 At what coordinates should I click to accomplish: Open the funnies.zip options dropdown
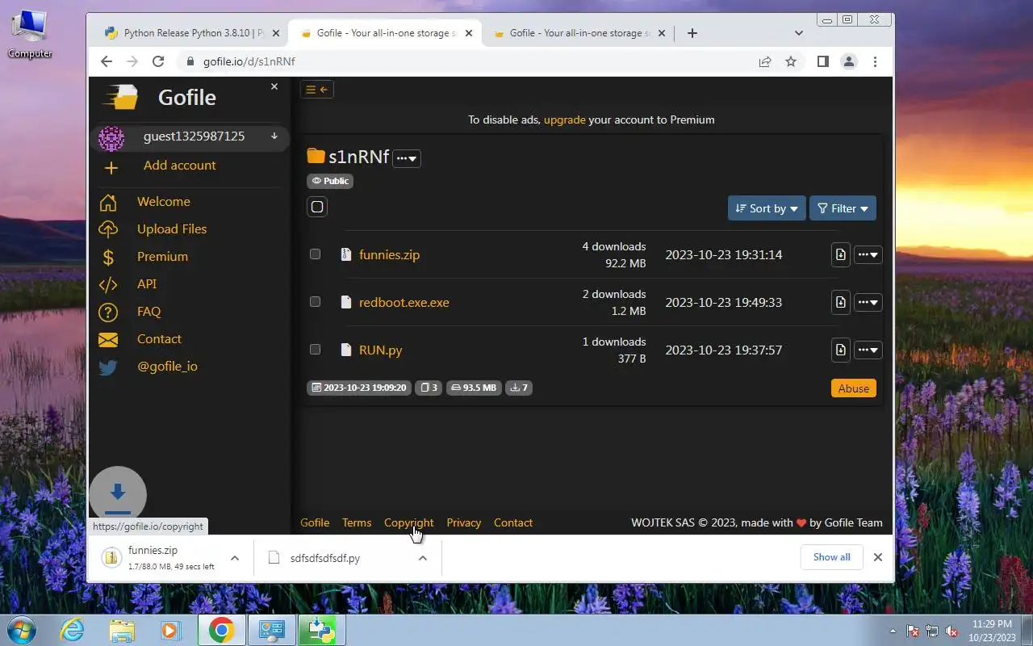pyautogui.click(x=868, y=254)
